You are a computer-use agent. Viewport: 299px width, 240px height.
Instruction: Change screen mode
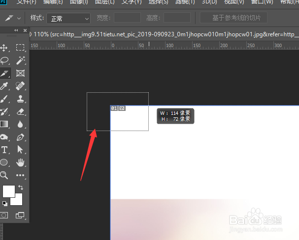(x=20, y=215)
